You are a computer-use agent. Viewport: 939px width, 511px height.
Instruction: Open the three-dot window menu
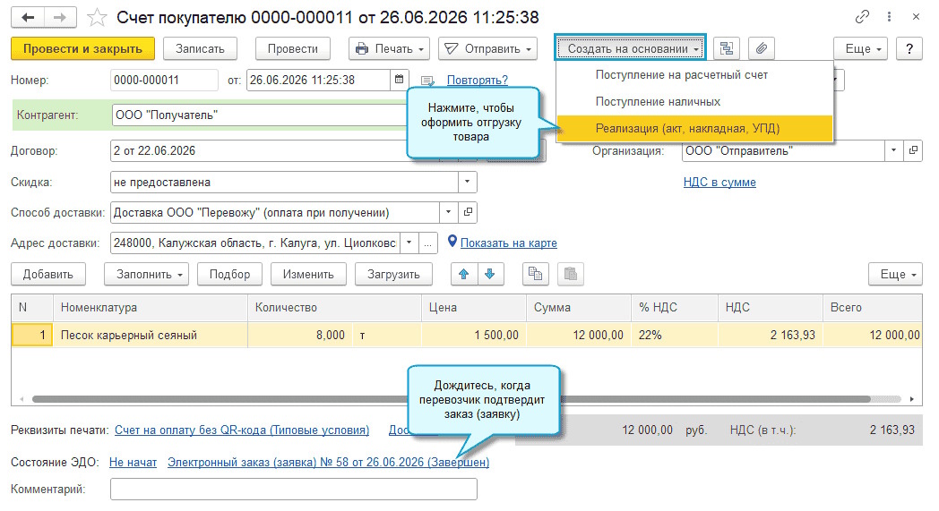coord(890,17)
